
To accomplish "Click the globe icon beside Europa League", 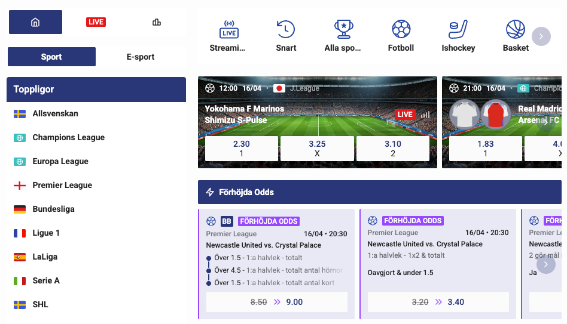I will pyautogui.click(x=20, y=162).
